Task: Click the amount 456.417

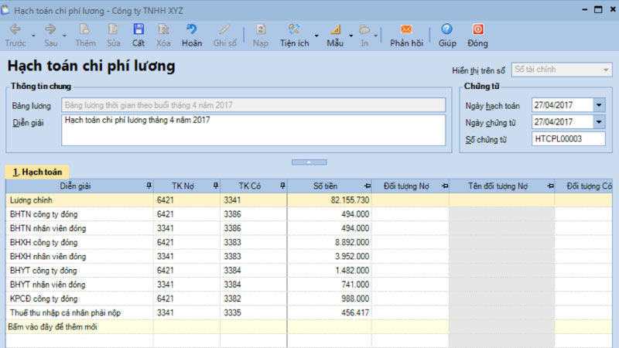Action: (355, 313)
